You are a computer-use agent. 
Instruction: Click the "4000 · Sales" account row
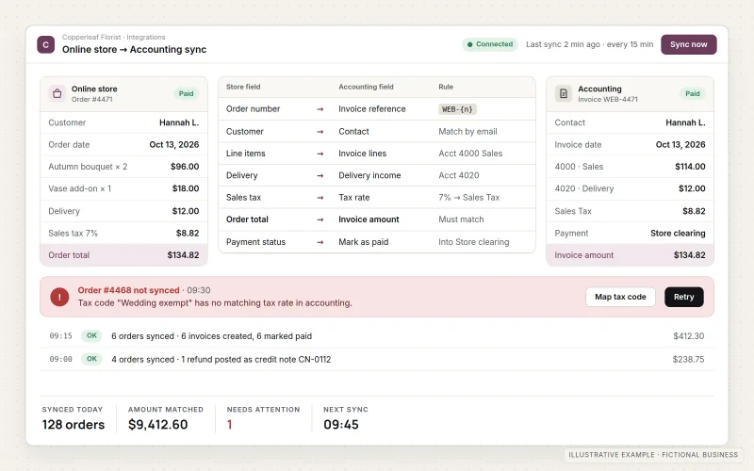click(x=630, y=167)
